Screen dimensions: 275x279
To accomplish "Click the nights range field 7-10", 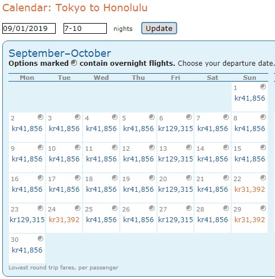I will 85,29.
